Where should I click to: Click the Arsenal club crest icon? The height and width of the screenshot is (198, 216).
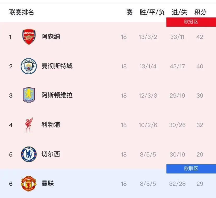29,37
